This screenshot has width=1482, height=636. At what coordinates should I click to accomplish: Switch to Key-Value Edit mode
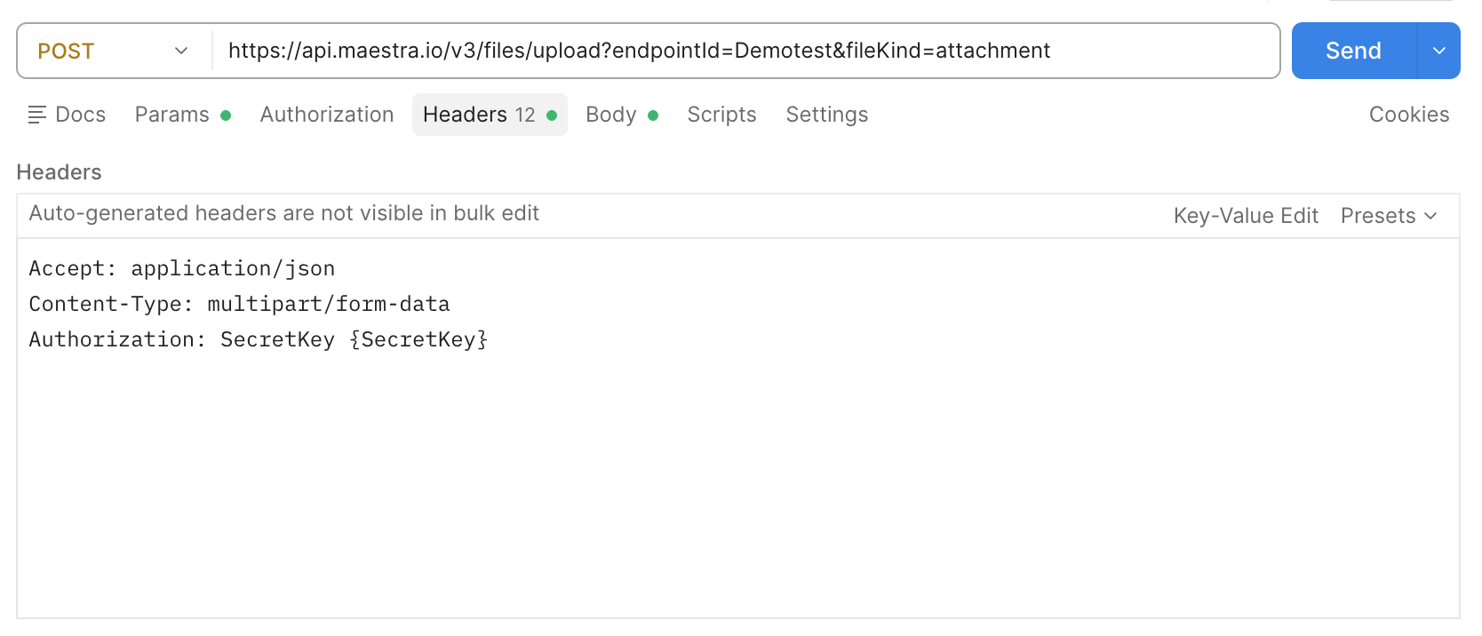[1246, 216]
